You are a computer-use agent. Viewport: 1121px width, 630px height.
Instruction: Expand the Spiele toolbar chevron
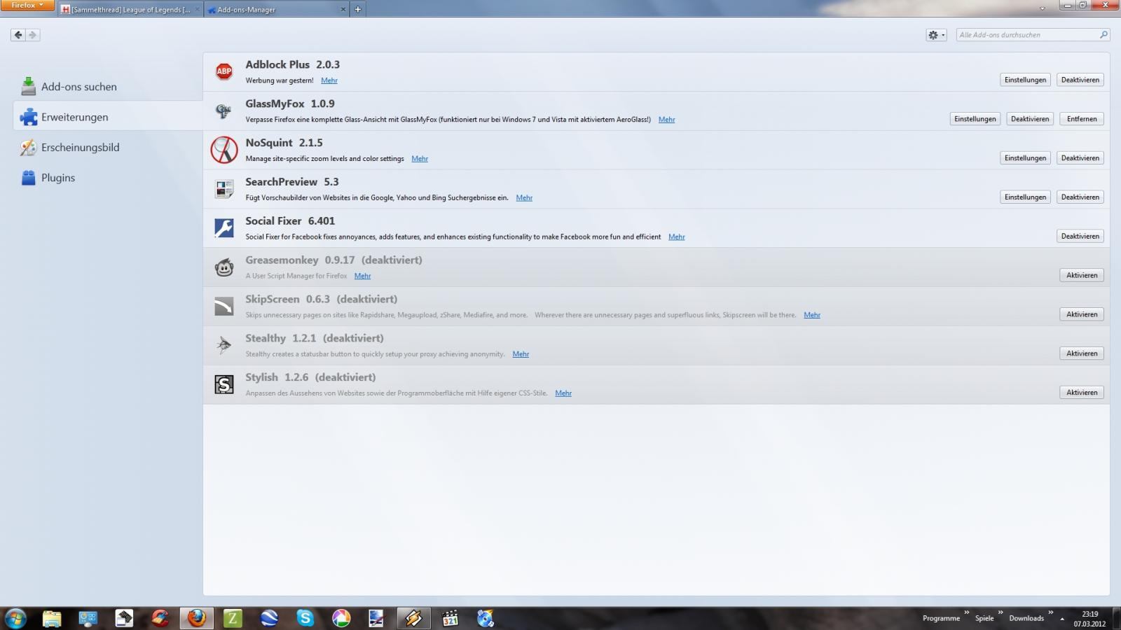point(1000,612)
